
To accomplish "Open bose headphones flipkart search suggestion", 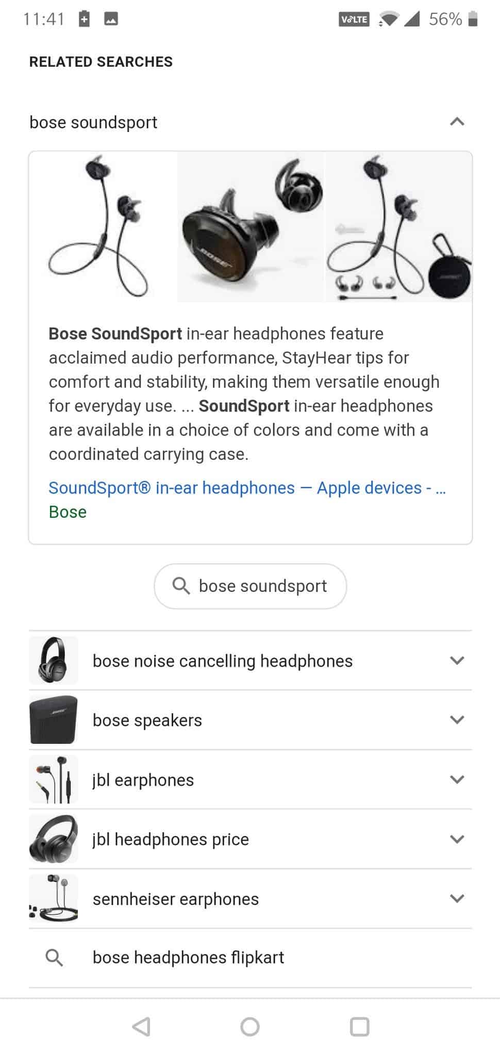I will [x=188, y=958].
